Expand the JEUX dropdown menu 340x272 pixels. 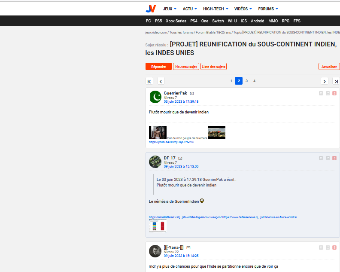coord(170,9)
